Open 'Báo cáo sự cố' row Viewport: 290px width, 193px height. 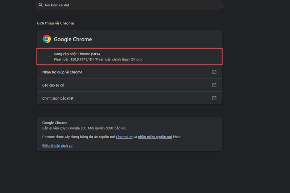[x=129, y=85]
